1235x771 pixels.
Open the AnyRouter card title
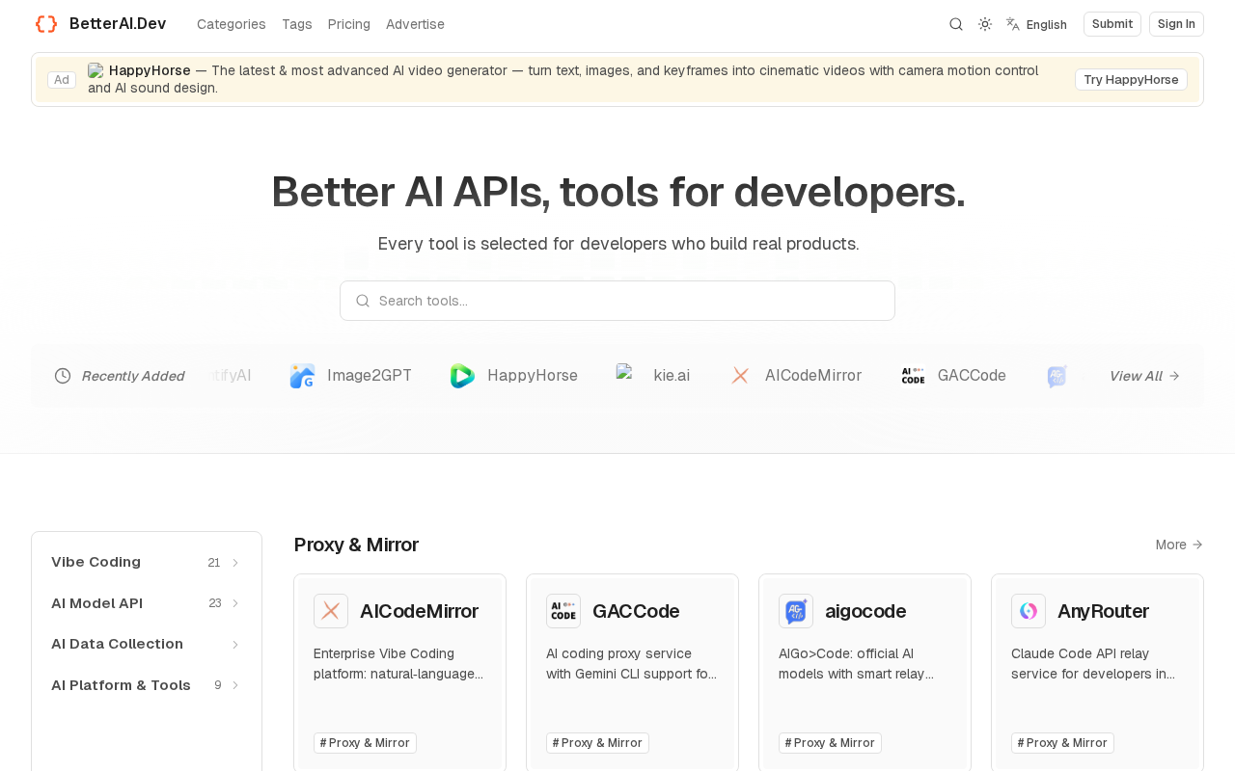click(x=1103, y=611)
